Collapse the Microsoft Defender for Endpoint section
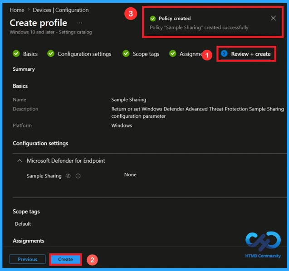Screen dimensions: 289x271 20,161
